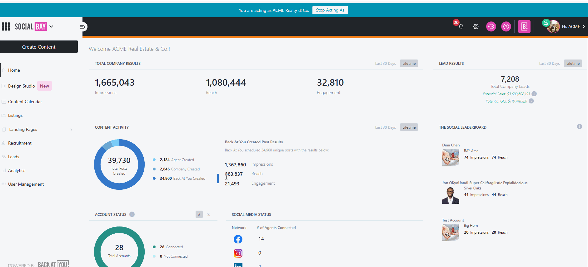
Task: Click the 1,080,444 Reach value
Action: pos(226,83)
